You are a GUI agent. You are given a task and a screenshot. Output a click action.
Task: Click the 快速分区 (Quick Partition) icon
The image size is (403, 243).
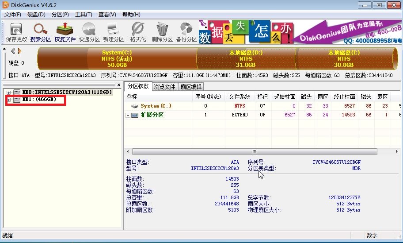[x=89, y=31]
